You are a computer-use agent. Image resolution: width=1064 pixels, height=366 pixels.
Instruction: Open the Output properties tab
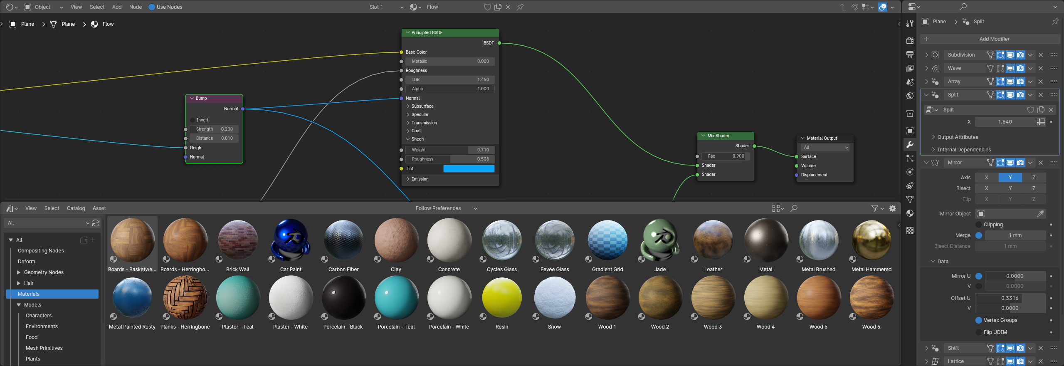tap(910, 54)
